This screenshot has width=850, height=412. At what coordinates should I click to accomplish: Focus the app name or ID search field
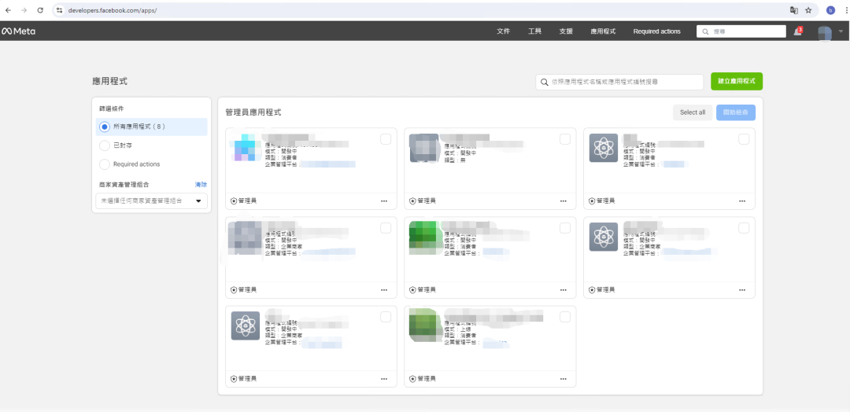[x=619, y=83]
